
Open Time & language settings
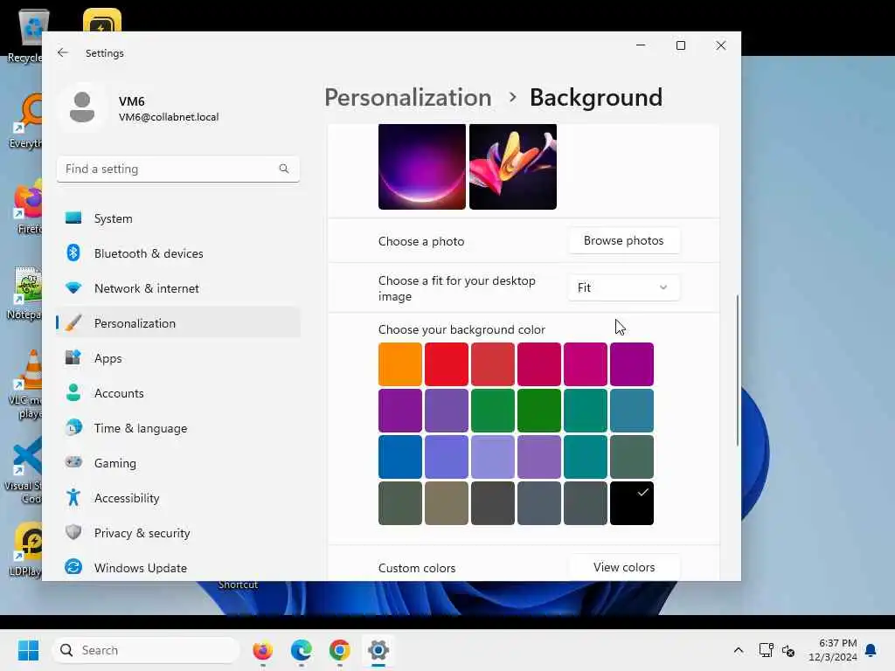[x=177, y=427]
